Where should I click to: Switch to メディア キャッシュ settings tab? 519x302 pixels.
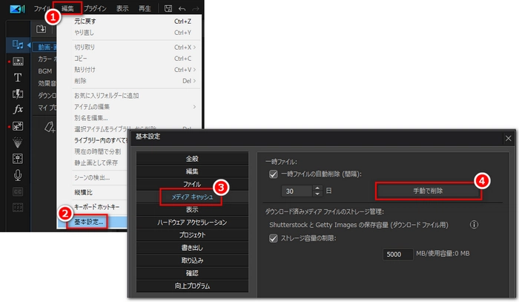[192, 197]
